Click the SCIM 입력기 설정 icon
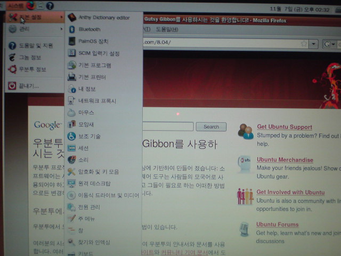 [72, 53]
